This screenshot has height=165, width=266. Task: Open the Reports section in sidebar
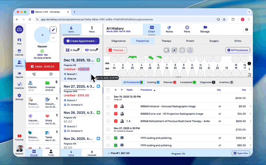coord(19,74)
